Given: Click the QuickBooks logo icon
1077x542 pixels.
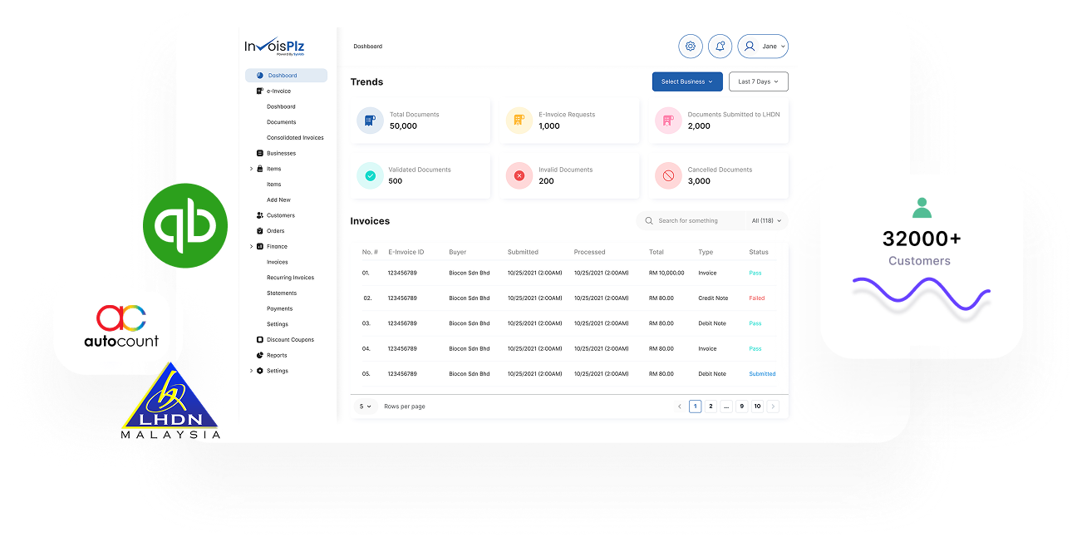Looking at the screenshot, I should point(184,225).
